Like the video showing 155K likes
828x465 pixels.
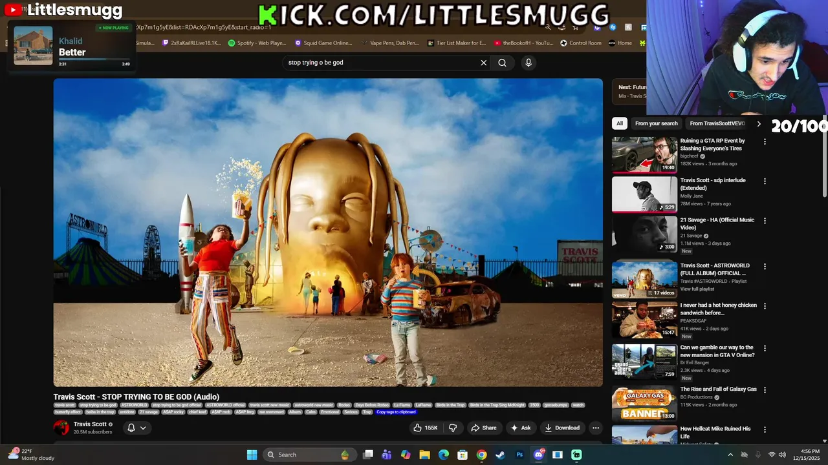(x=425, y=428)
